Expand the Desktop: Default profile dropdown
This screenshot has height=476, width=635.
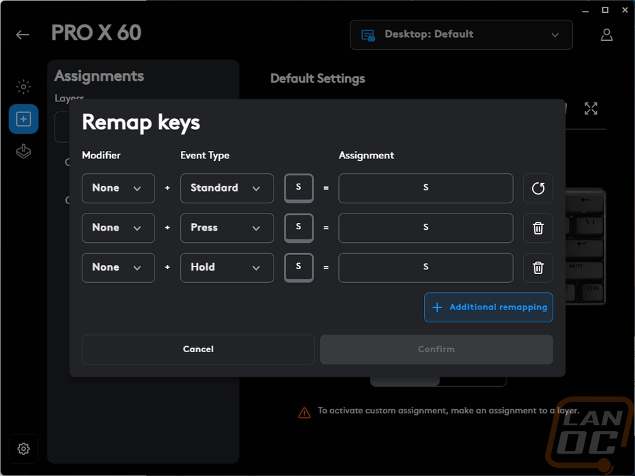click(461, 35)
